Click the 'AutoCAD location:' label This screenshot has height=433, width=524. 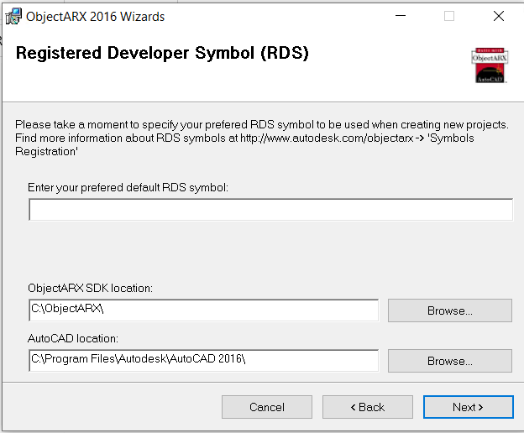click(x=73, y=338)
